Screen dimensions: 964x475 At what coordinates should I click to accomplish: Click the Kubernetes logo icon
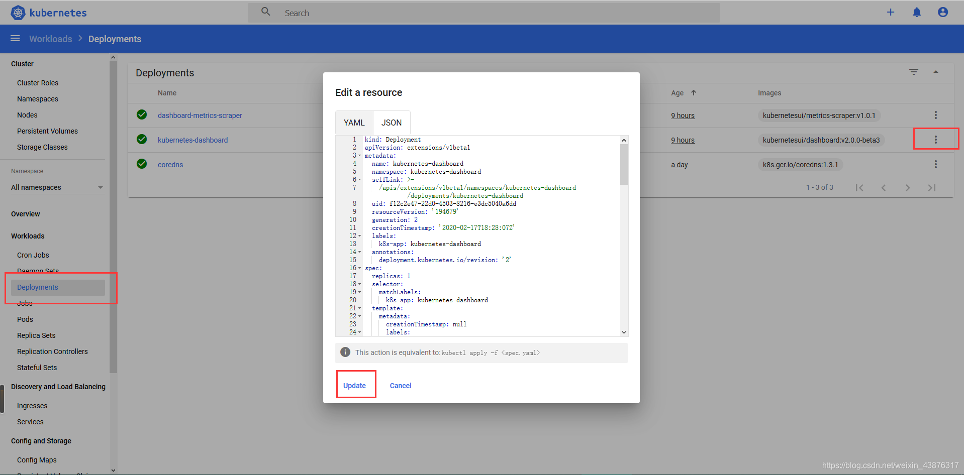click(18, 13)
